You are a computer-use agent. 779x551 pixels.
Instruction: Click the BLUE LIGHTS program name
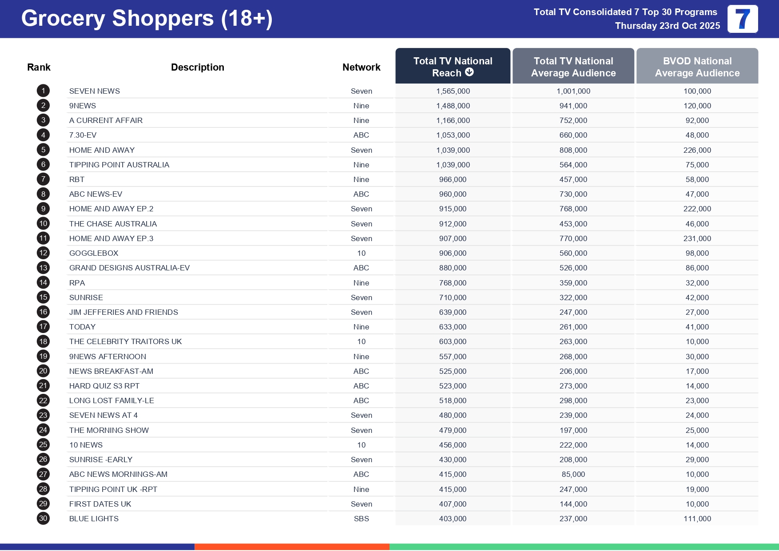[x=94, y=519]
